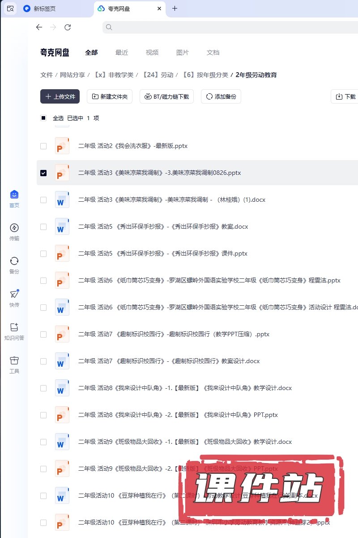The image size is (358, 538).
Task: Uncheck the 美味凉菜我调制0826.pptx file checkbox
Action: (43, 173)
